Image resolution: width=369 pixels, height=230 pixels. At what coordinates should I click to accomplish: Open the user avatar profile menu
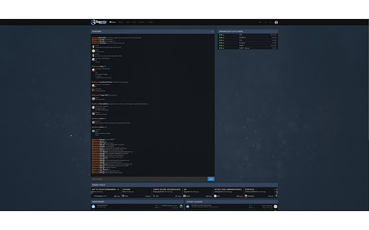click(276, 22)
